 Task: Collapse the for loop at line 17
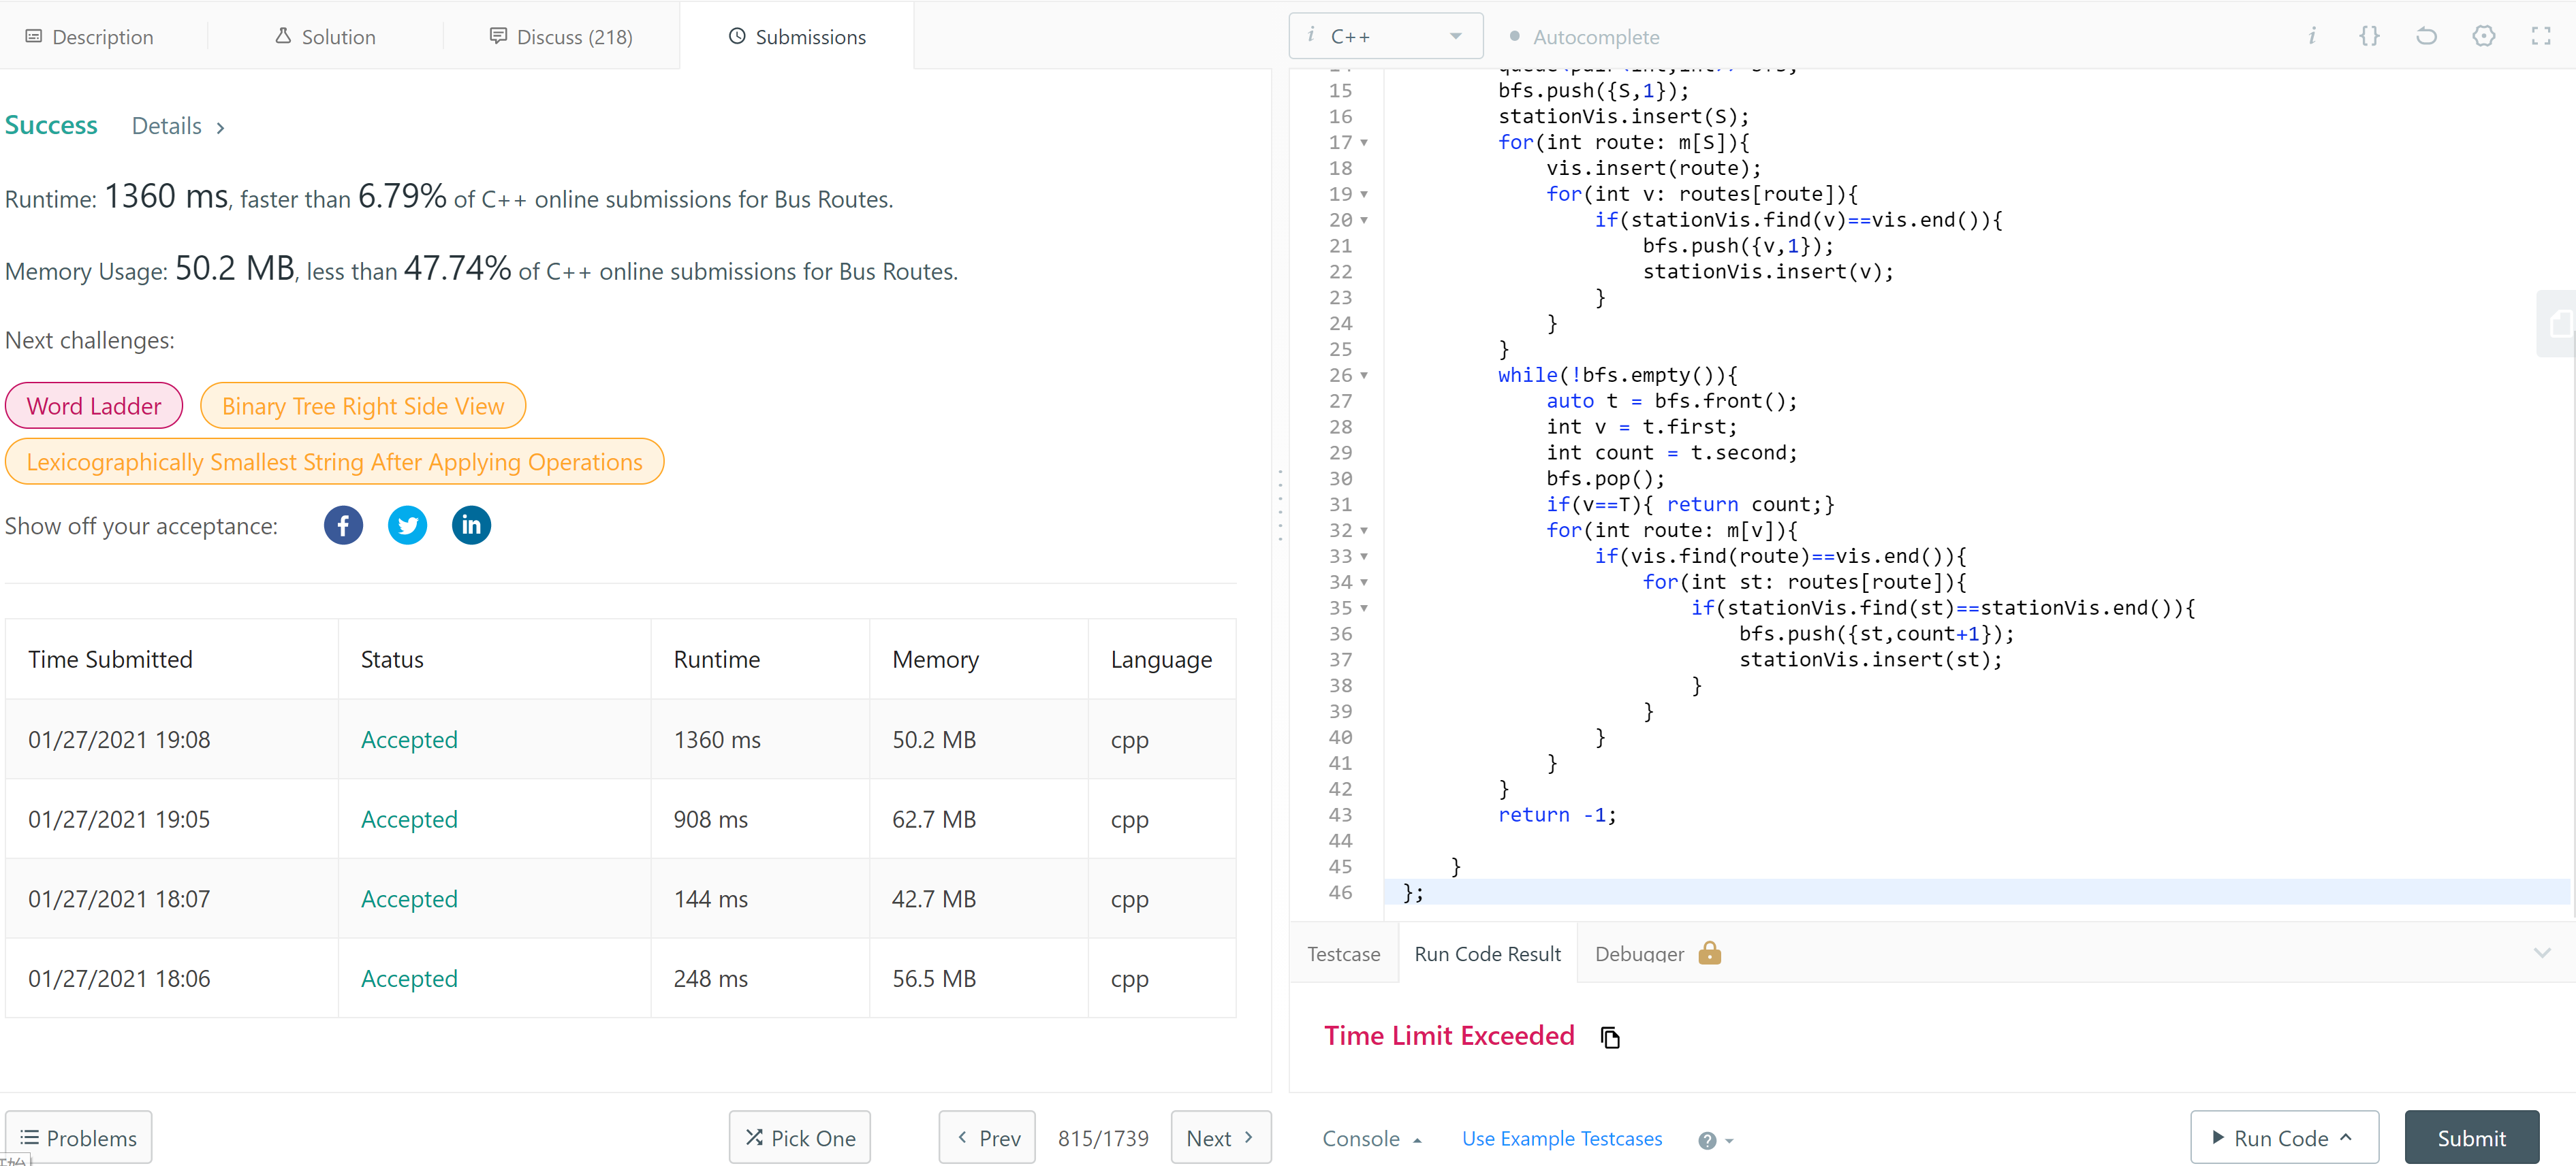[1364, 143]
